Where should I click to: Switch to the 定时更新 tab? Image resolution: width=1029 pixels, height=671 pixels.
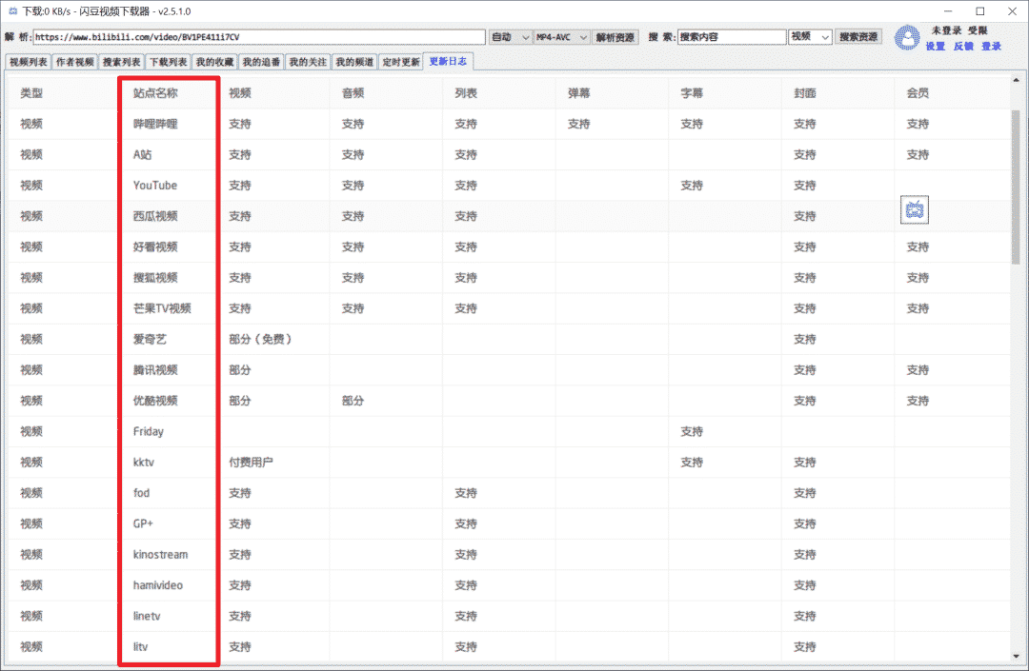pyautogui.click(x=401, y=62)
